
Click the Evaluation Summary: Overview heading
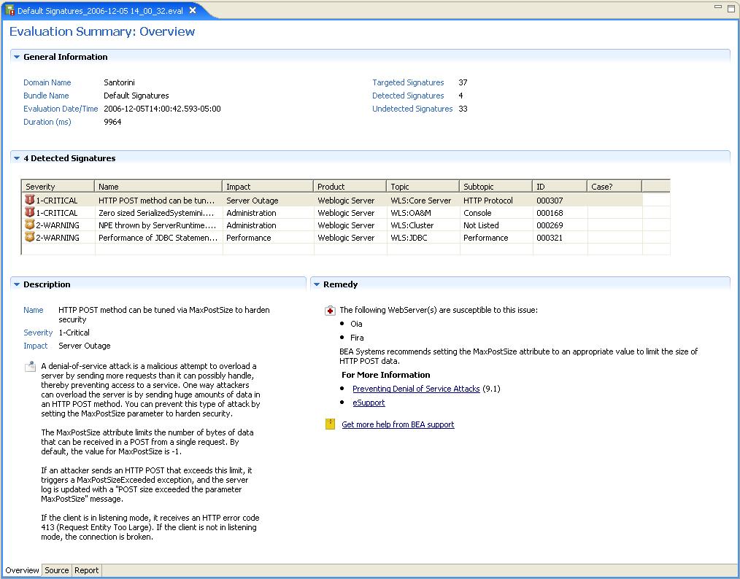click(x=102, y=31)
